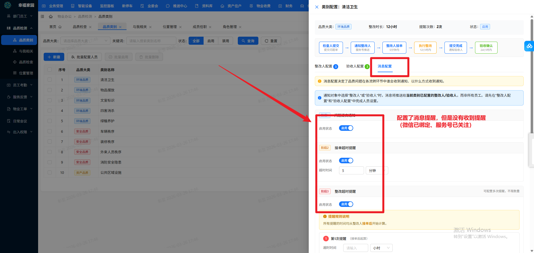The height and width of the screenshot is (253, 534).
Task: Close the 品质类别 tab with its X
Action: click(x=120, y=27)
